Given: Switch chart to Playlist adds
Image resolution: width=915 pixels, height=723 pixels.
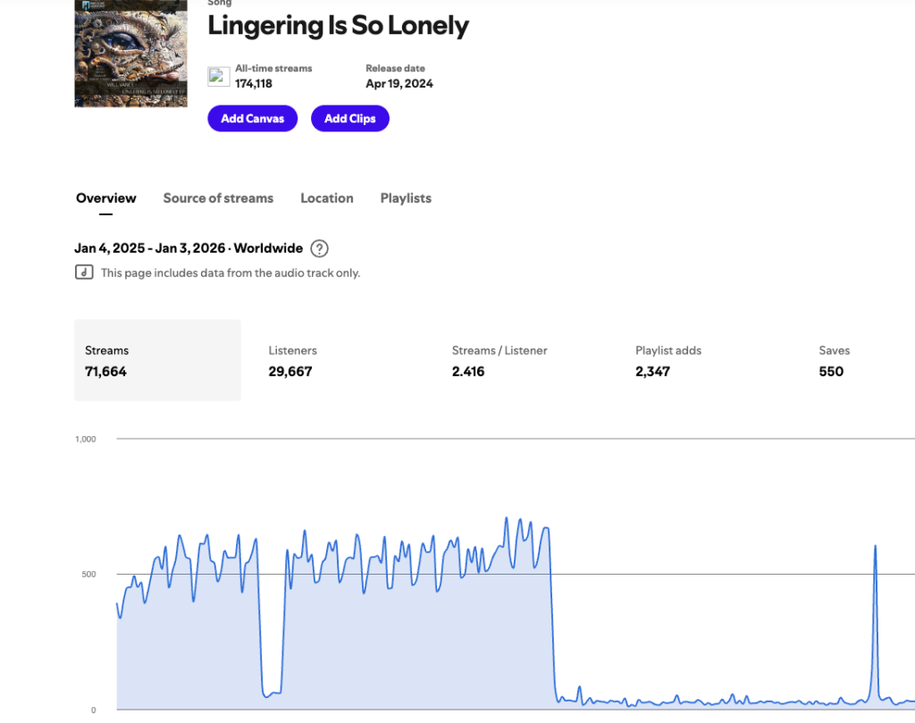Looking at the screenshot, I should pos(668,360).
